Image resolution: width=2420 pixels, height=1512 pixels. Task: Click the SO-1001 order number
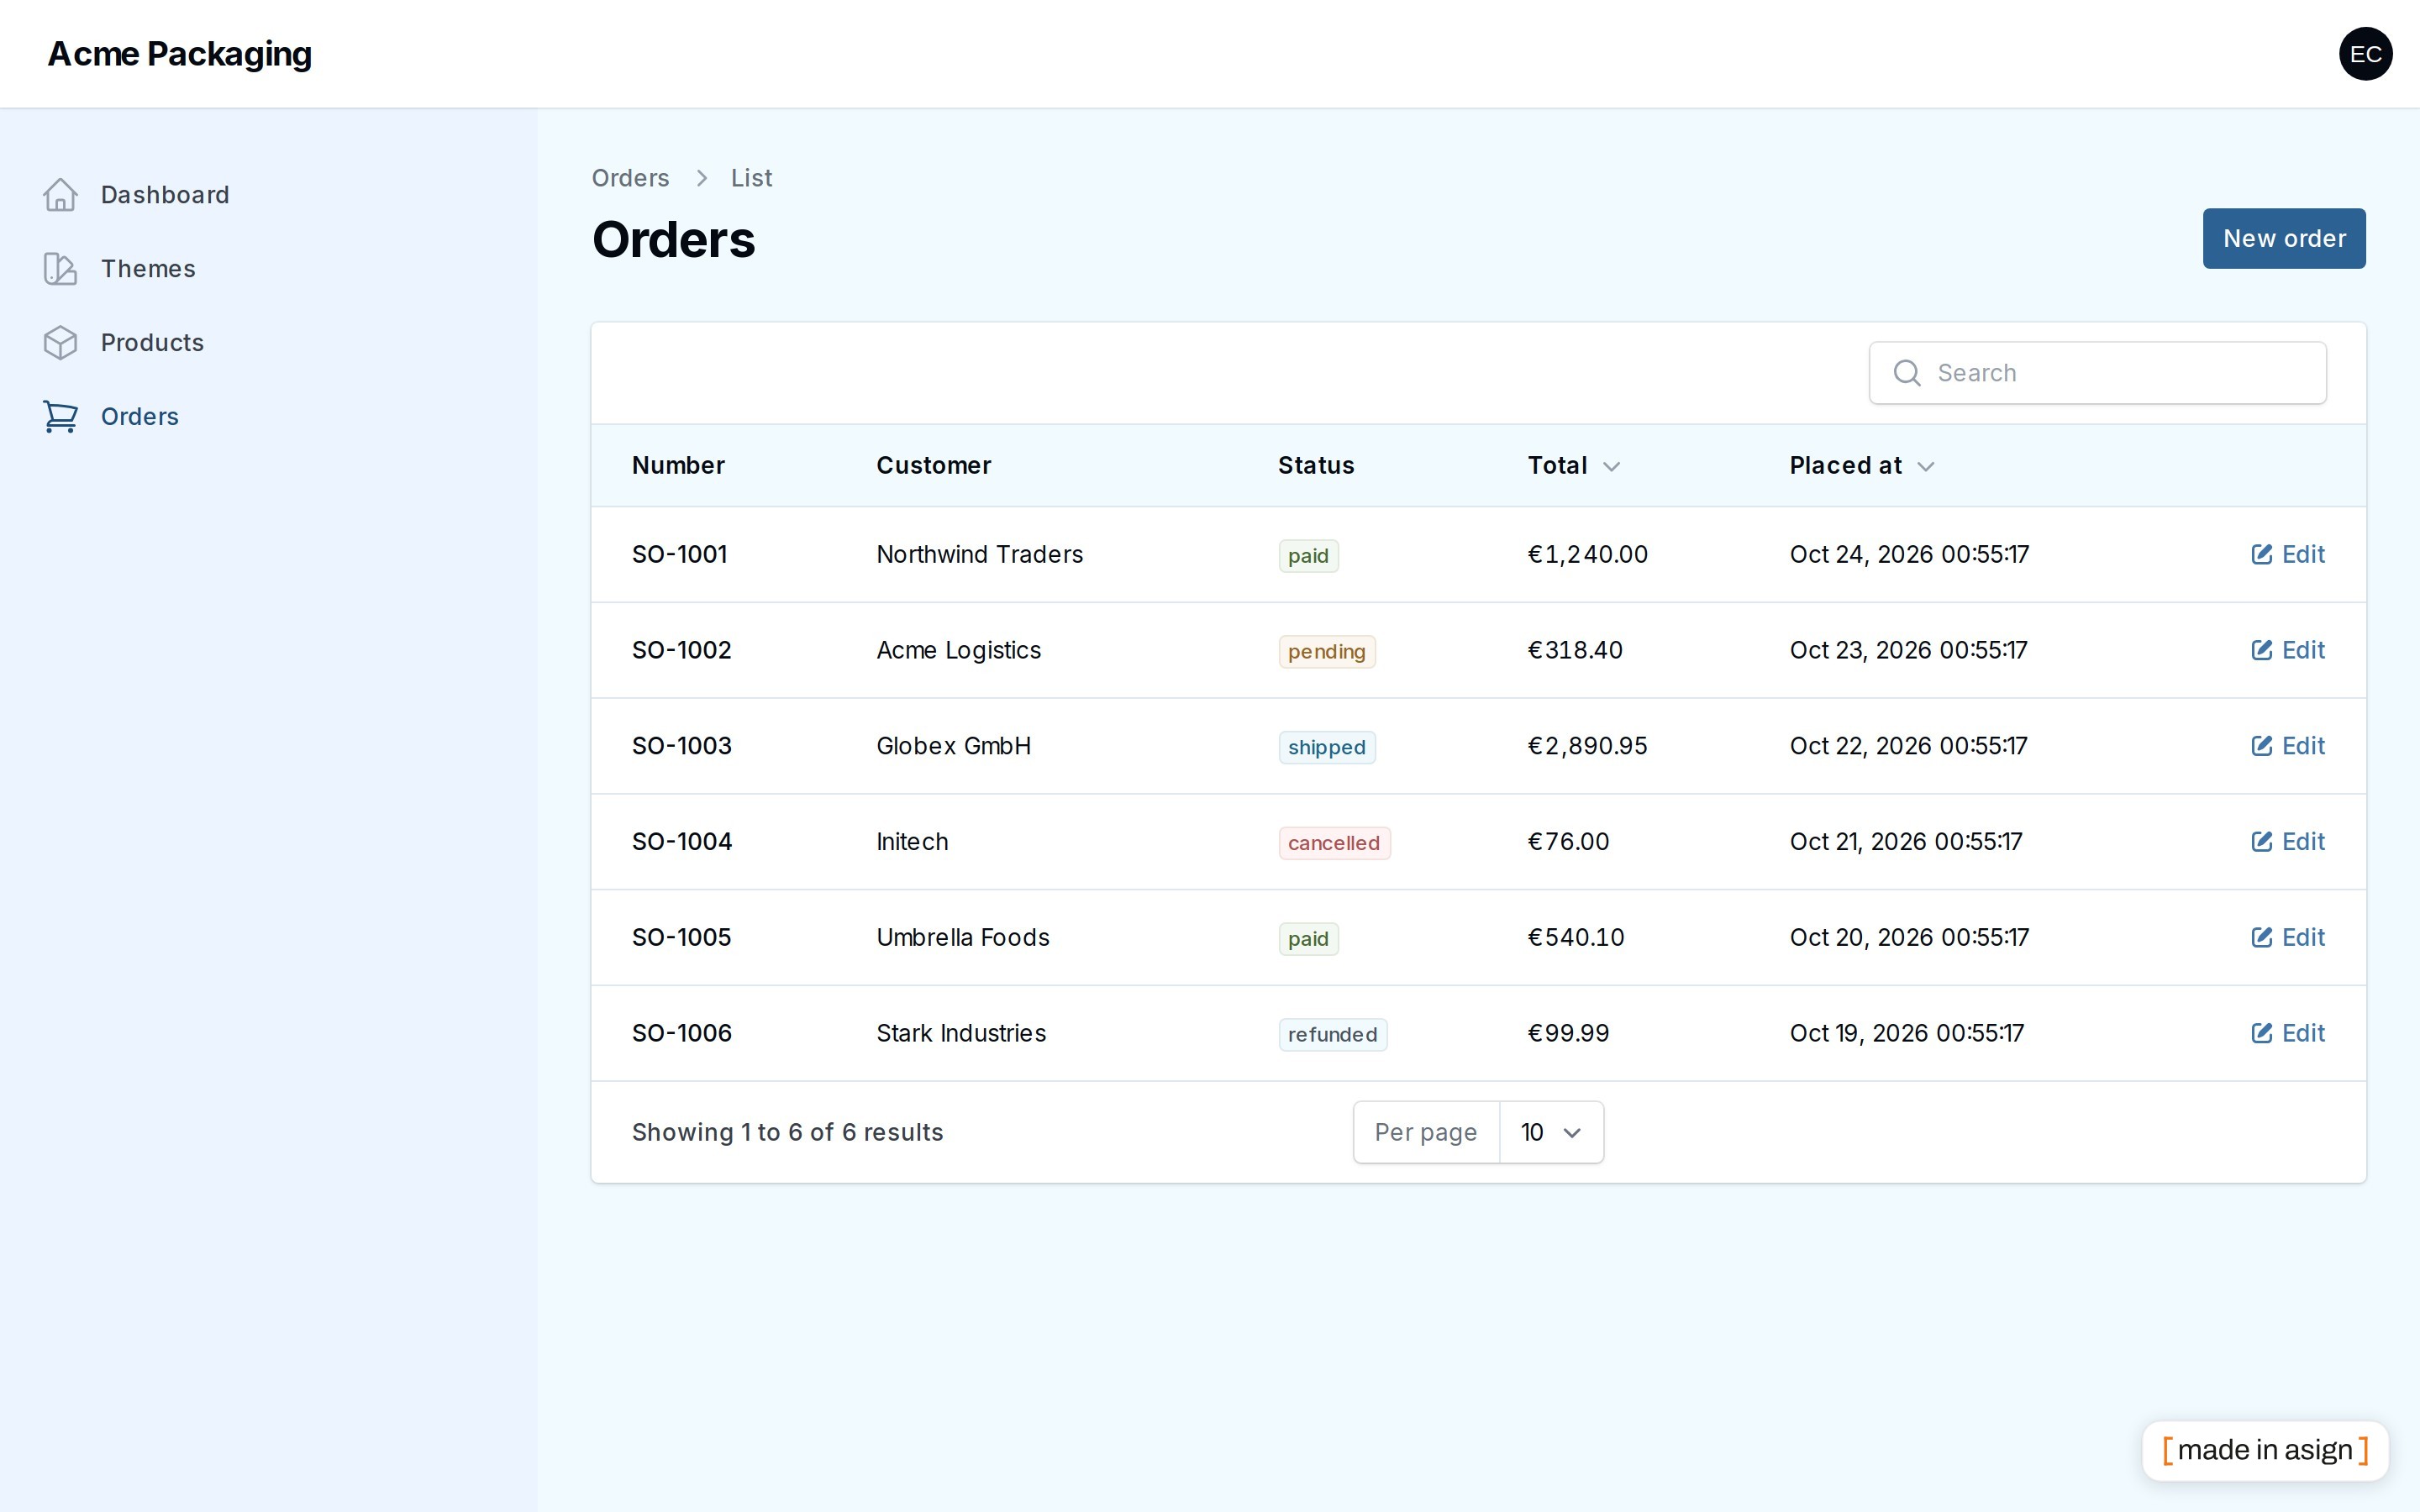click(x=680, y=554)
